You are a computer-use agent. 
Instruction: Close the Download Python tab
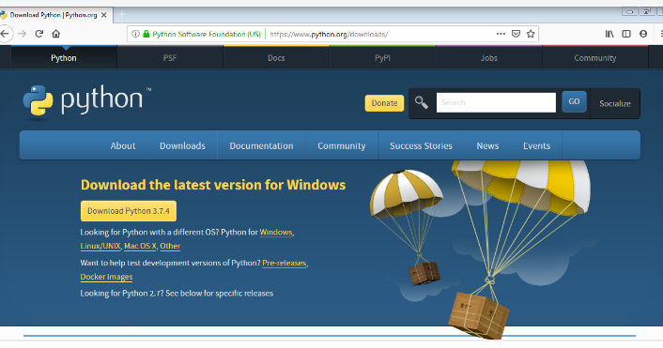(104, 15)
